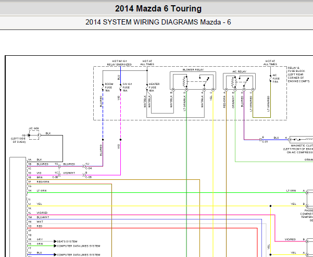This screenshot has height=257, width=313.
Task: Click the "A/C FUSE 7.5A" label
Action: (x=276, y=79)
